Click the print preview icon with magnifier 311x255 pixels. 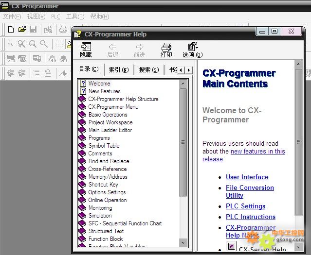click(48, 30)
